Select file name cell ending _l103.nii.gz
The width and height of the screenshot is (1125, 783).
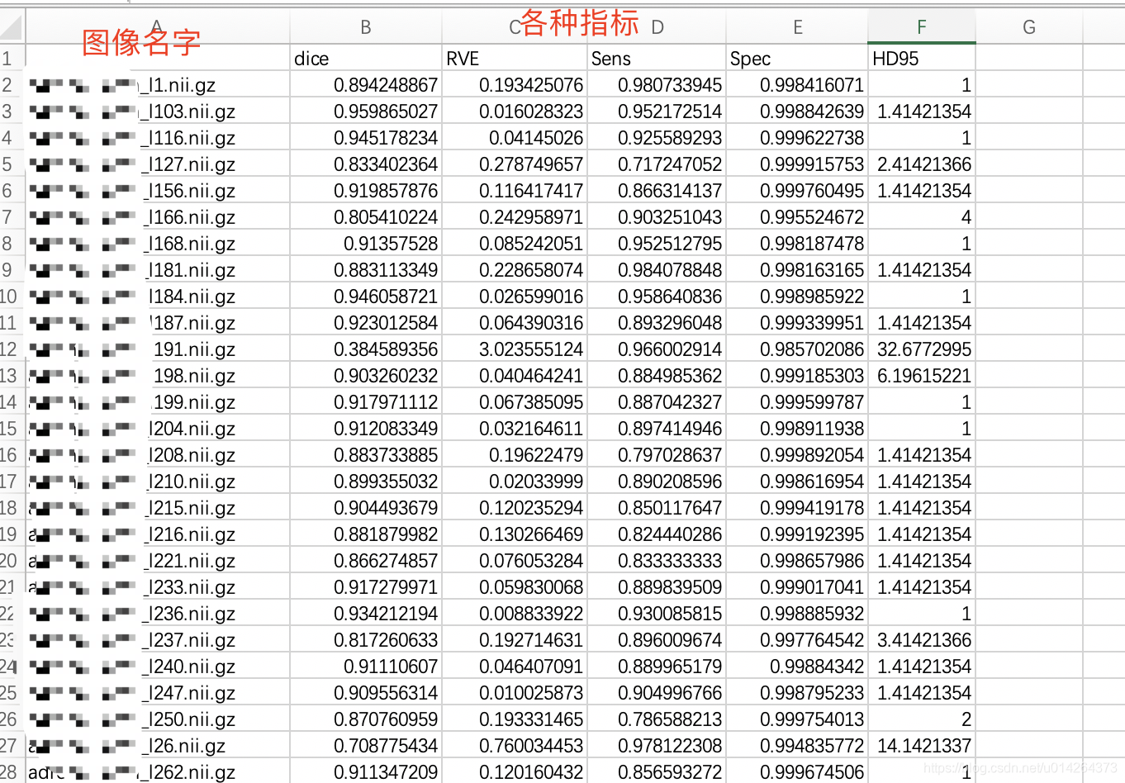pyautogui.click(x=158, y=112)
